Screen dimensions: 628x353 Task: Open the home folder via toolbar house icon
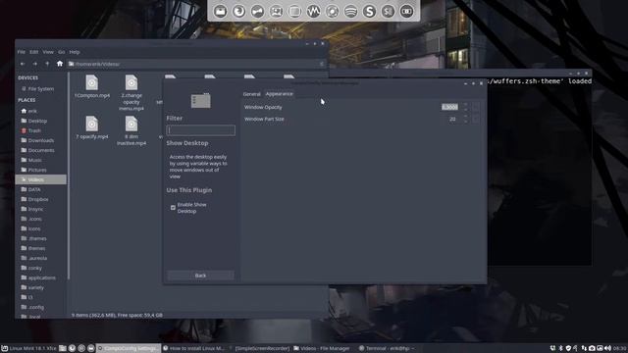[60, 64]
